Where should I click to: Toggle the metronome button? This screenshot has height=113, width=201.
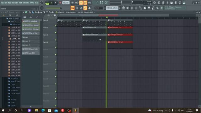[x=73, y=3]
